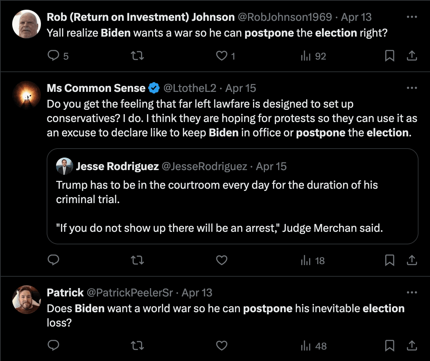430x361 pixels.
Task: Reply to Patrick's tweet
Action: (x=53, y=346)
